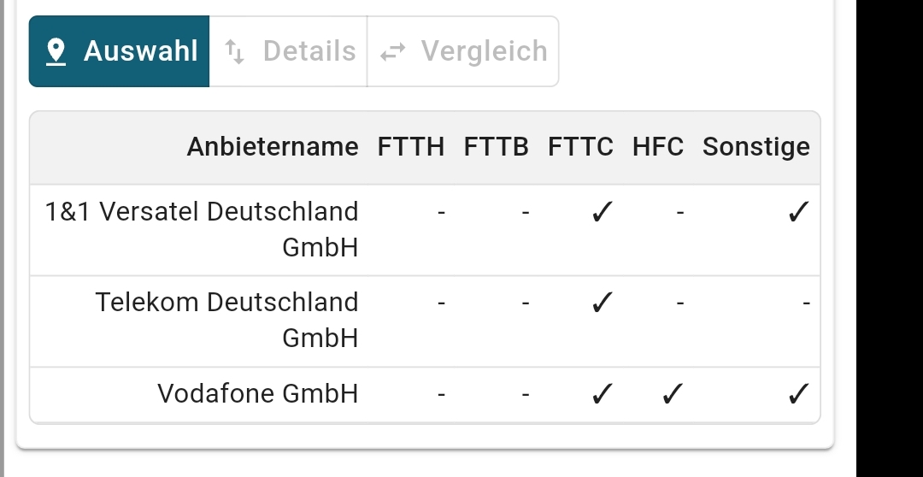Image resolution: width=923 pixels, height=477 pixels.
Task: Click Sonstige checkmark for Vodafone GmbH
Action: point(798,394)
